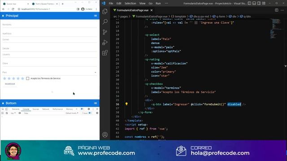Screen dimensions: 287x161
Task: Clear the DevTools console
Action: pyautogui.click(x=7, y=113)
